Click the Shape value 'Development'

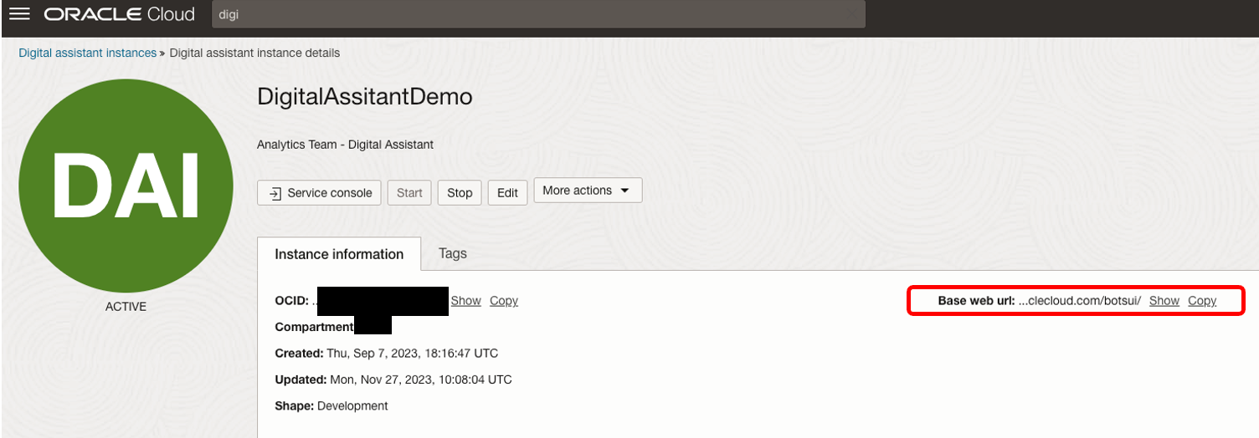352,406
